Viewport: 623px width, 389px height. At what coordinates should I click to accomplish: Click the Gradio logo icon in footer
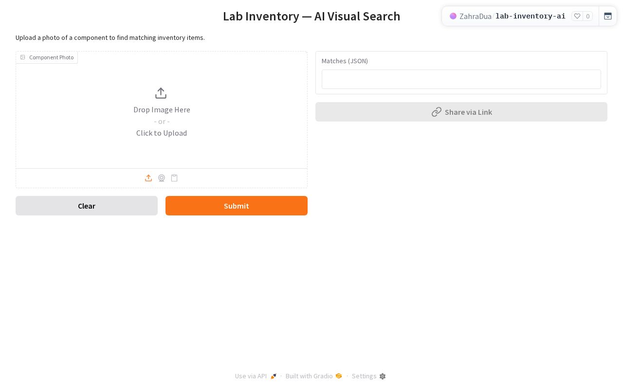(339, 376)
